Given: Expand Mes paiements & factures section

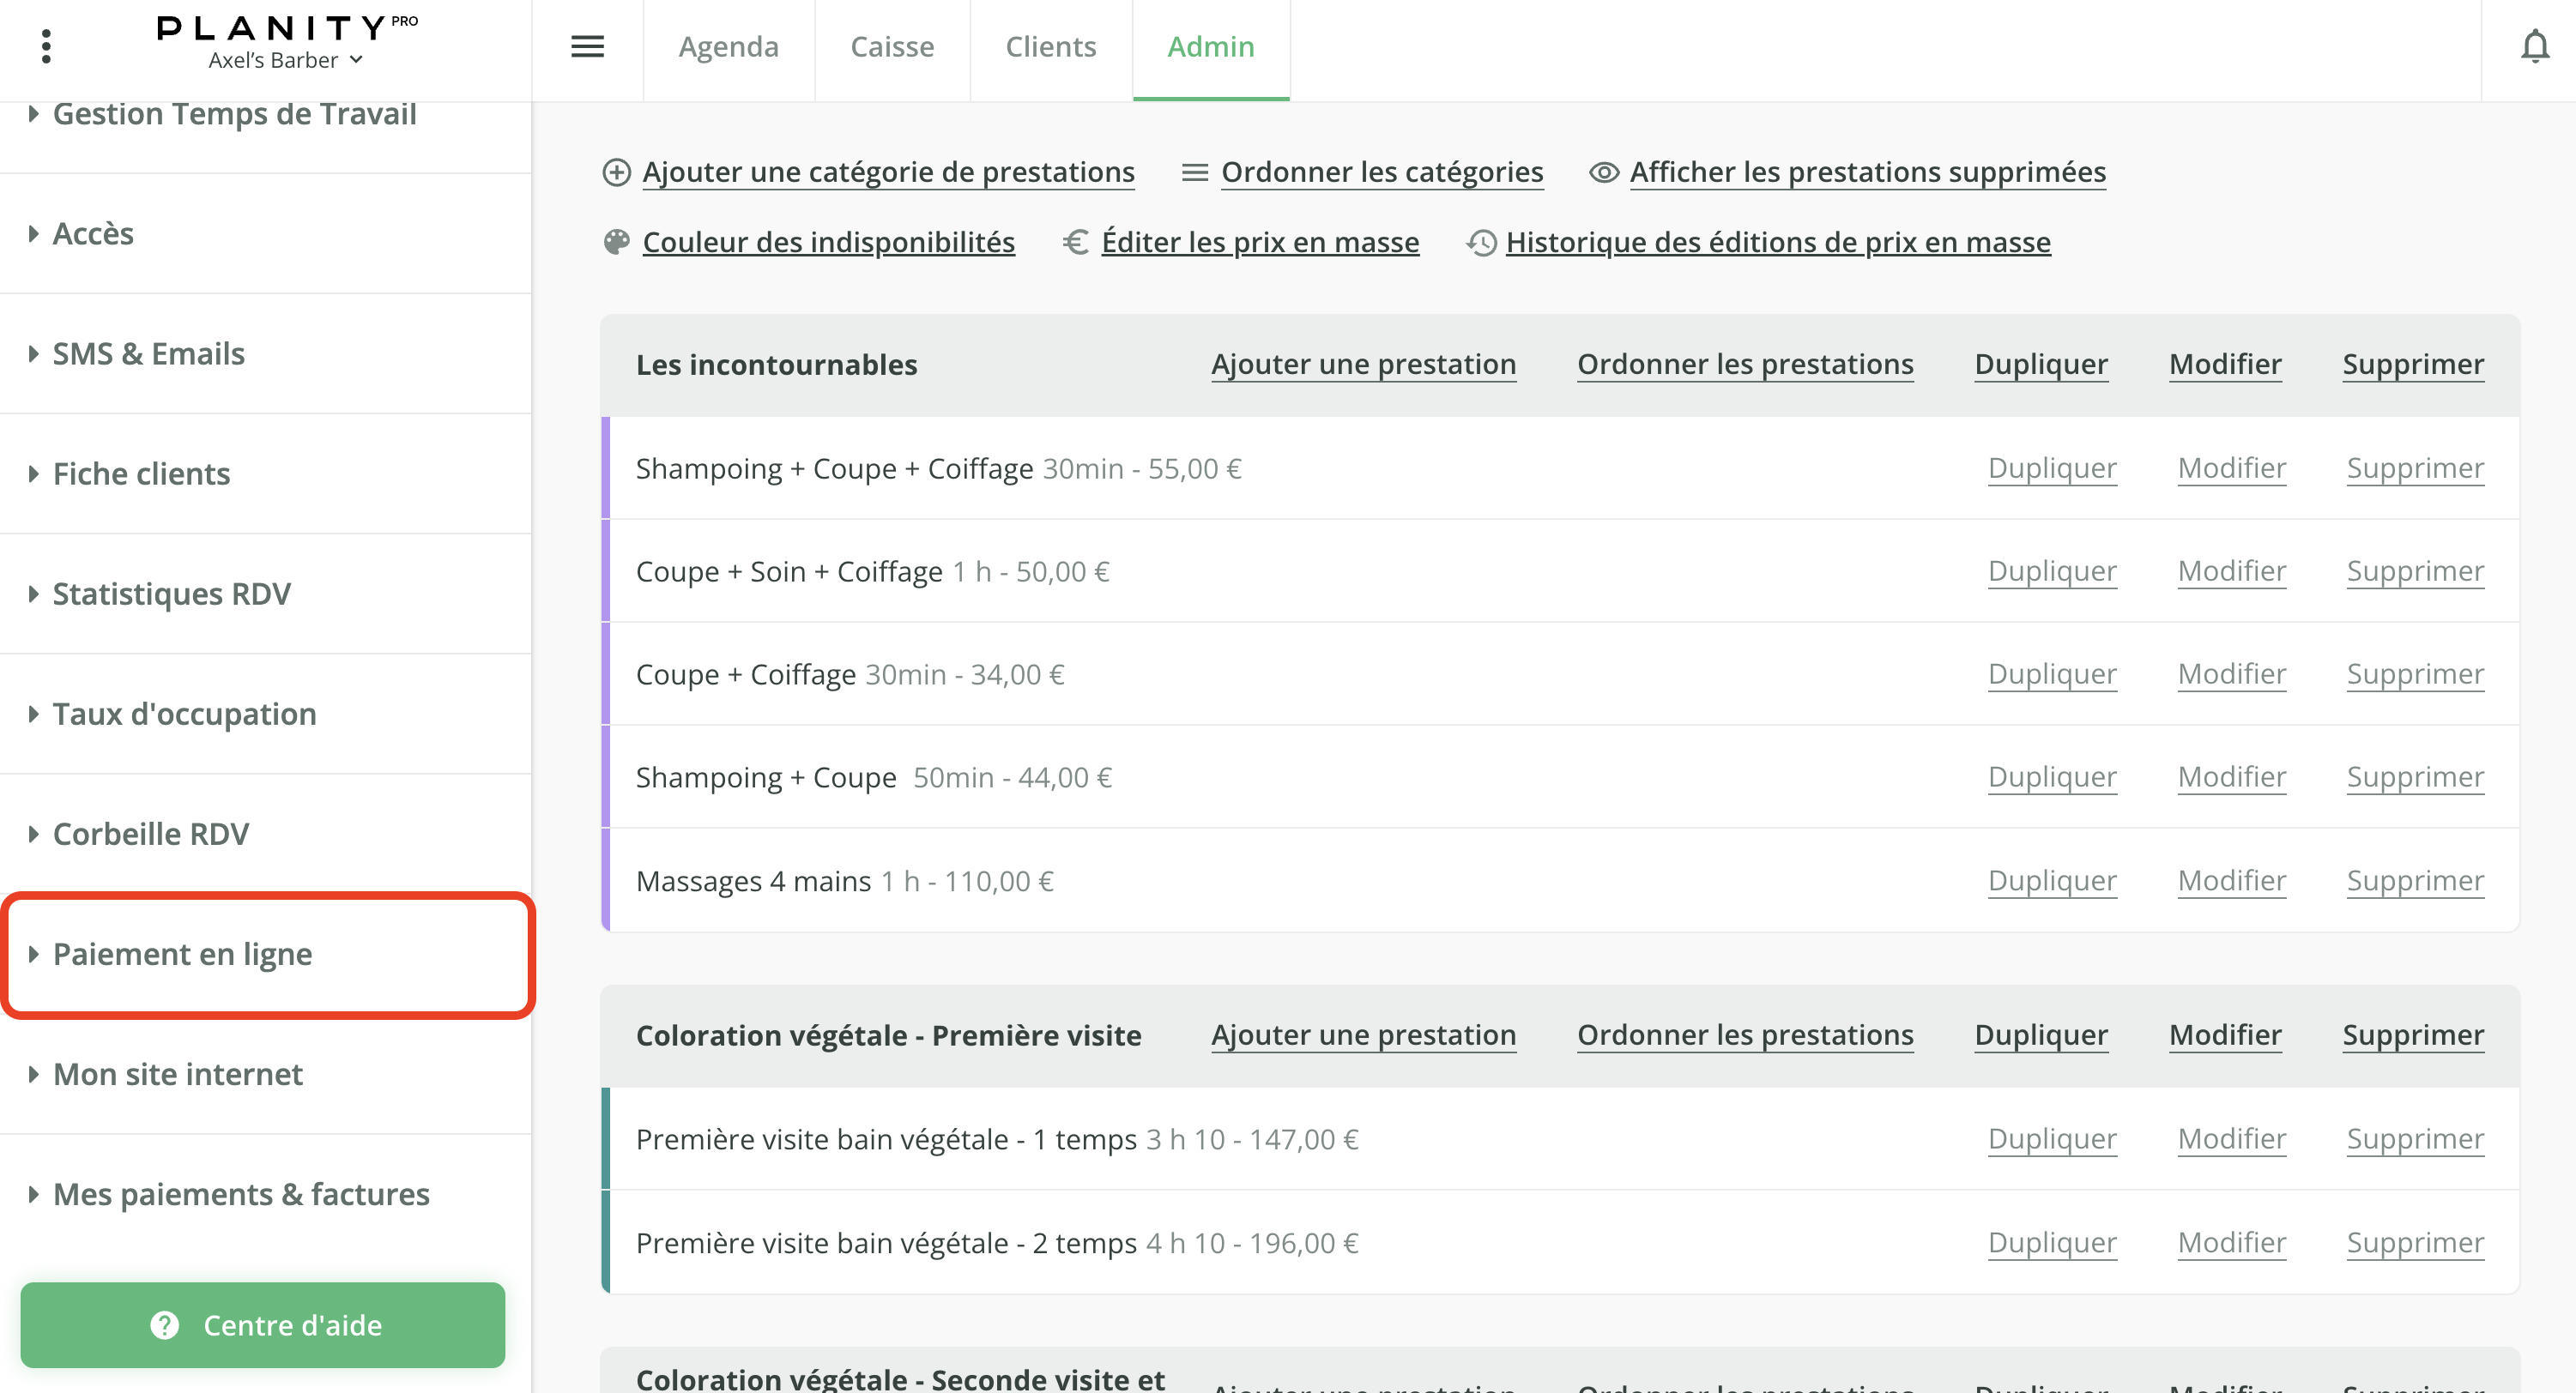Looking at the screenshot, I should coord(240,1194).
